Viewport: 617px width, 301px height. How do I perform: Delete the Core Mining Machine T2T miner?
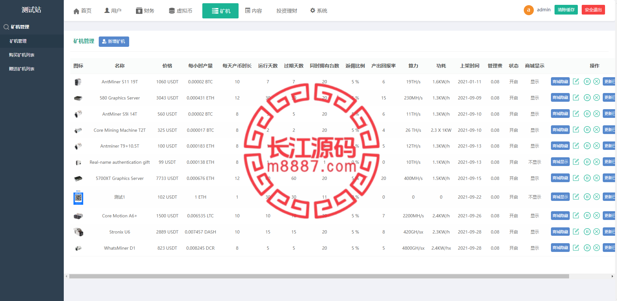[597, 130]
